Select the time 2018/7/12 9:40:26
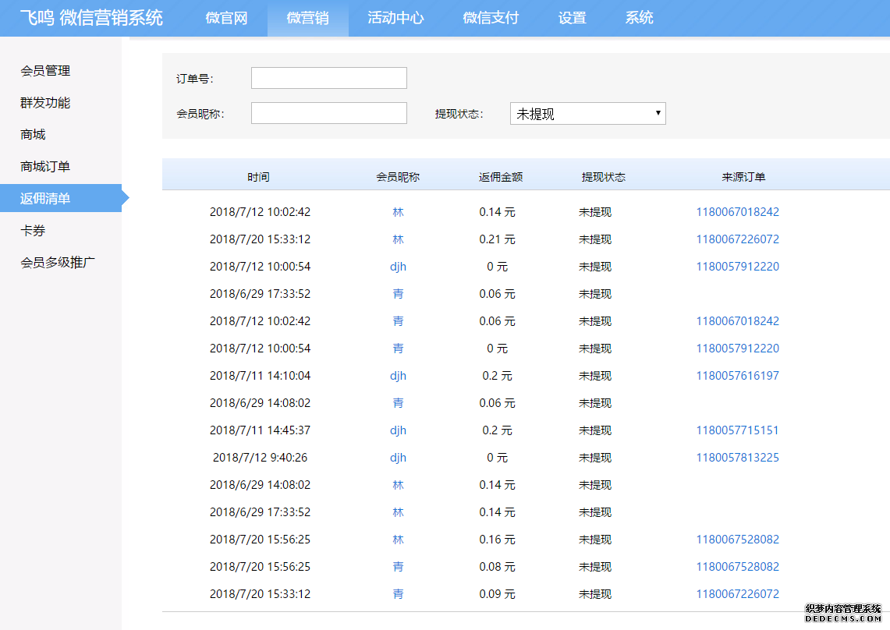Screen dimensions: 890x630 pos(260,458)
